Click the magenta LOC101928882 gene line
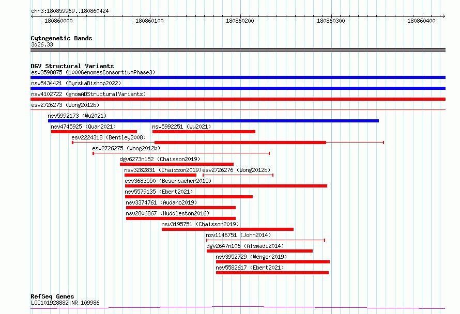 coord(238,308)
